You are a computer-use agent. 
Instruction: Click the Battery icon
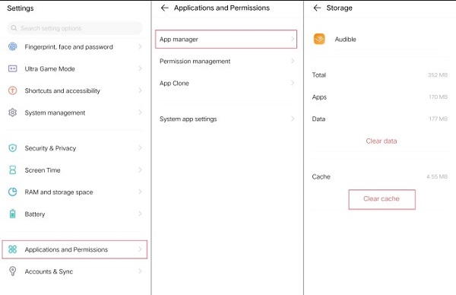pos(12,214)
